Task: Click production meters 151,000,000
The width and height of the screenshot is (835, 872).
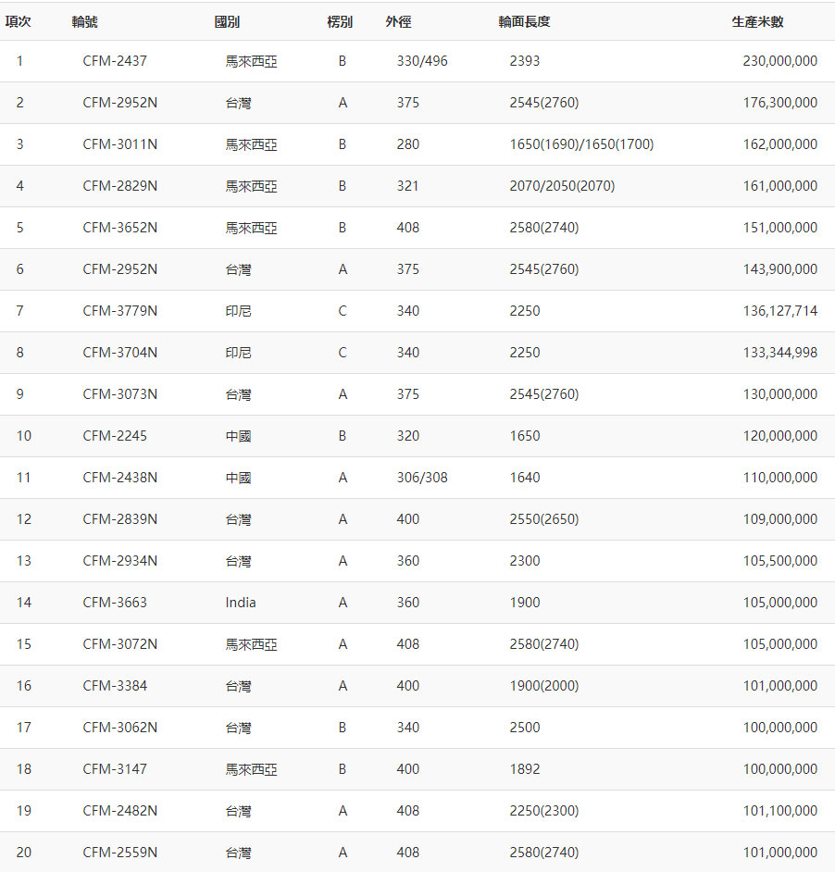Action: coord(780,228)
